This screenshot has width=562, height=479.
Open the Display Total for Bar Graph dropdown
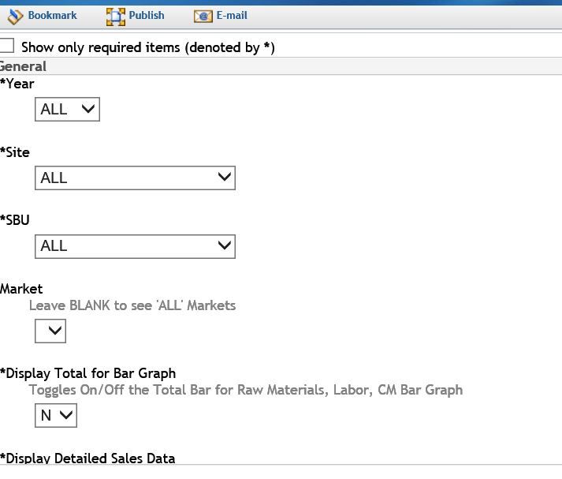click(x=56, y=415)
